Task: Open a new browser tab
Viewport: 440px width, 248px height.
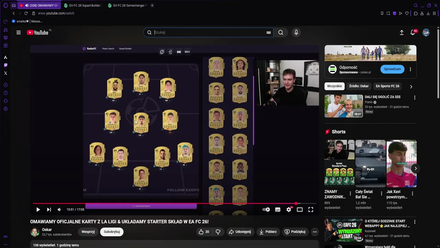Action: (152, 6)
